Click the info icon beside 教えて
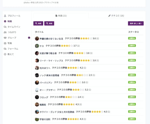This screenshot has height=124, width=150. 5,54
